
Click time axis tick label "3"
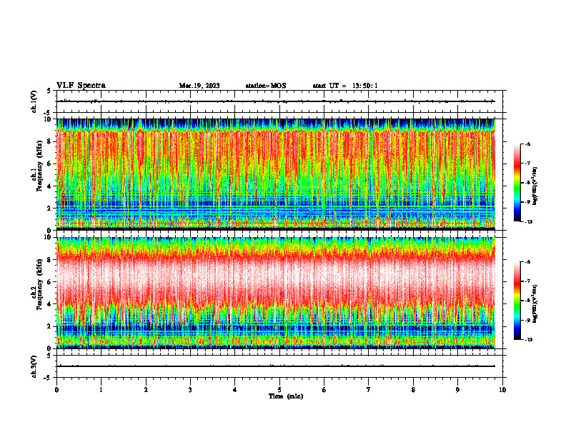point(190,390)
